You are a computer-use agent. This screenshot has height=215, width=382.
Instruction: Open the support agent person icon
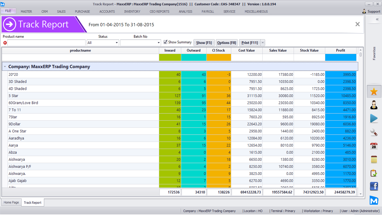click(374, 105)
